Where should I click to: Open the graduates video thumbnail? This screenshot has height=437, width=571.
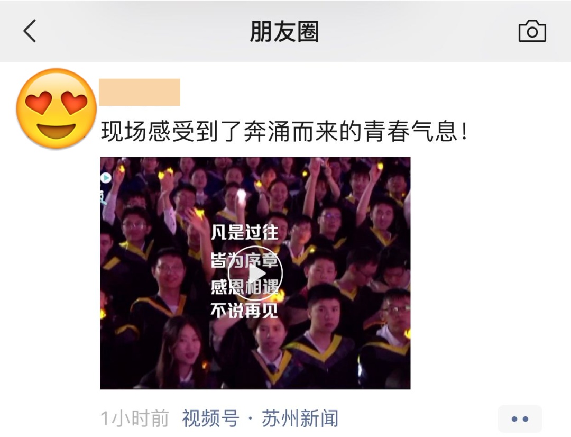[x=255, y=273]
